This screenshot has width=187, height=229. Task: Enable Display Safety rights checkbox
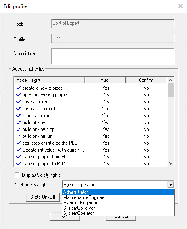tap(17, 175)
